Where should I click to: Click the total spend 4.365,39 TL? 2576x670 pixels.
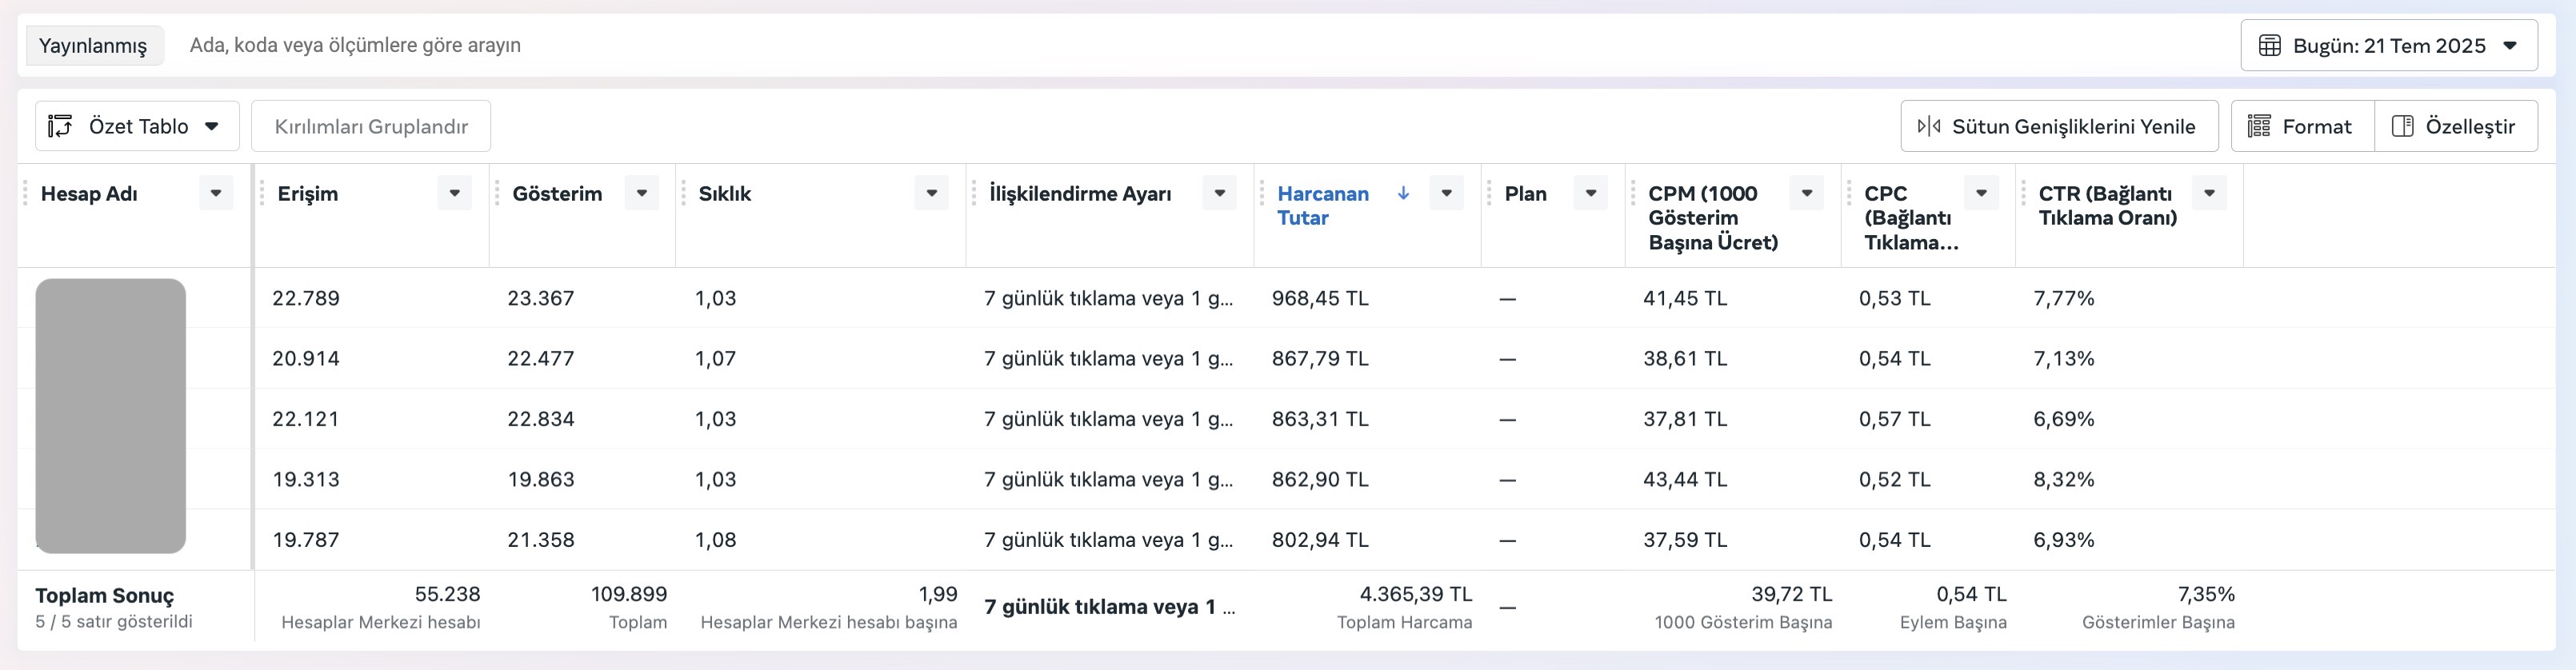point(1415,594)
